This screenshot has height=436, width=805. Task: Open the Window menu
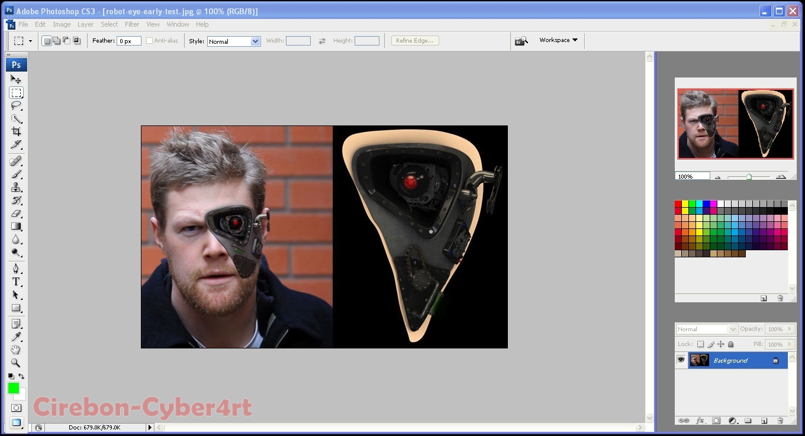[178, 24]
